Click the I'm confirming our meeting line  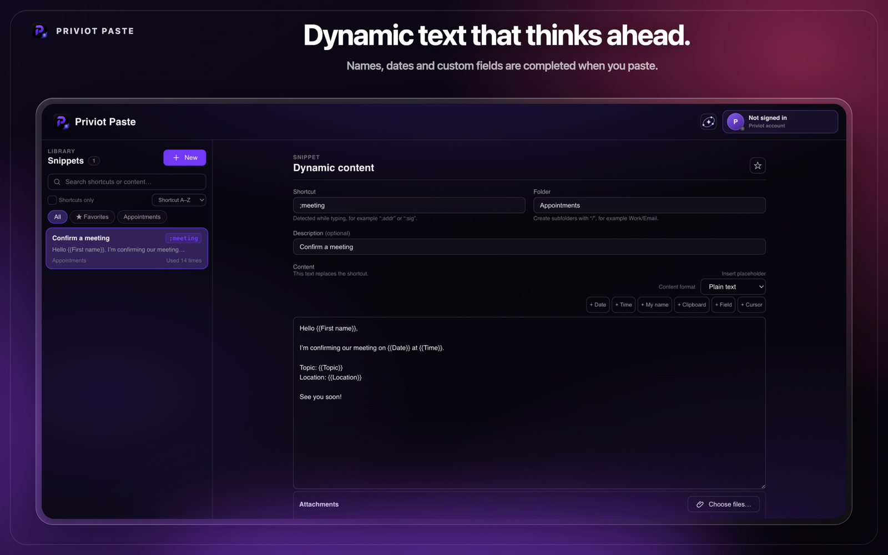point(372,348)
